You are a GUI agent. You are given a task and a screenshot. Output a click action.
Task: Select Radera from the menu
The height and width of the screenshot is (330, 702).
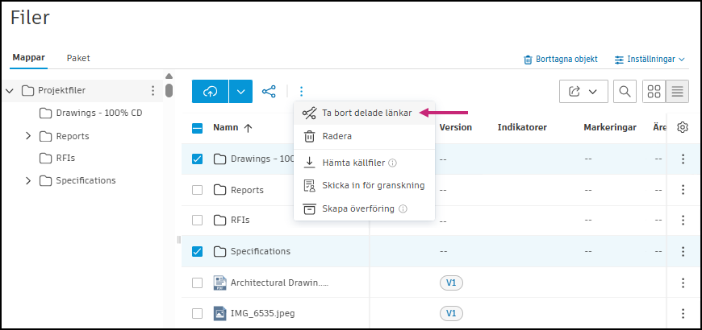coord(364,136)
